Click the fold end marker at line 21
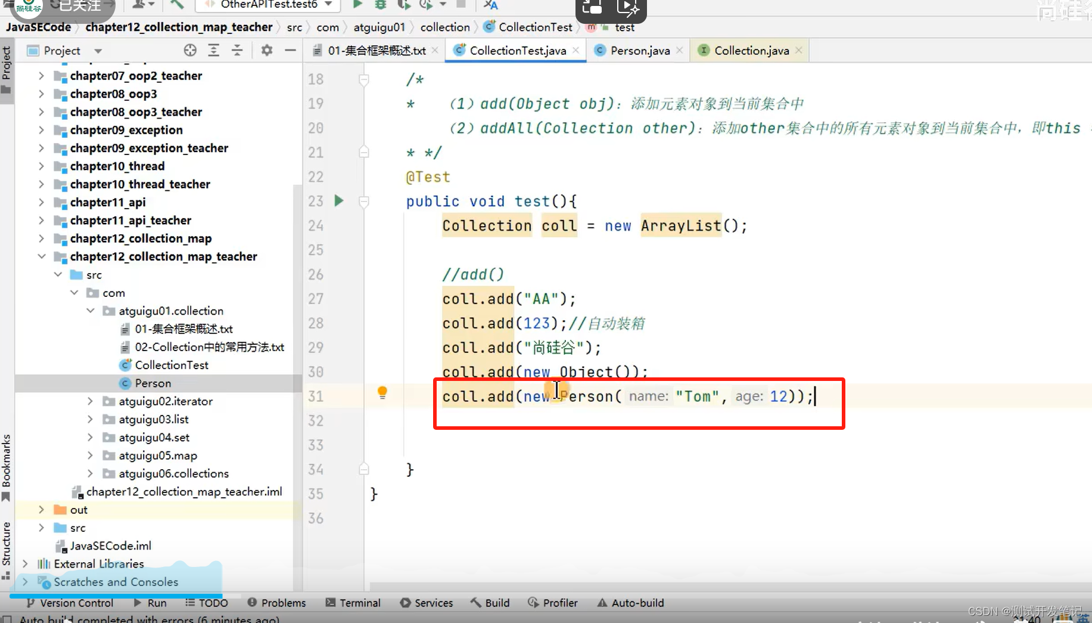The height and width of the screenshot is (623, 1092). coord(364,152)
